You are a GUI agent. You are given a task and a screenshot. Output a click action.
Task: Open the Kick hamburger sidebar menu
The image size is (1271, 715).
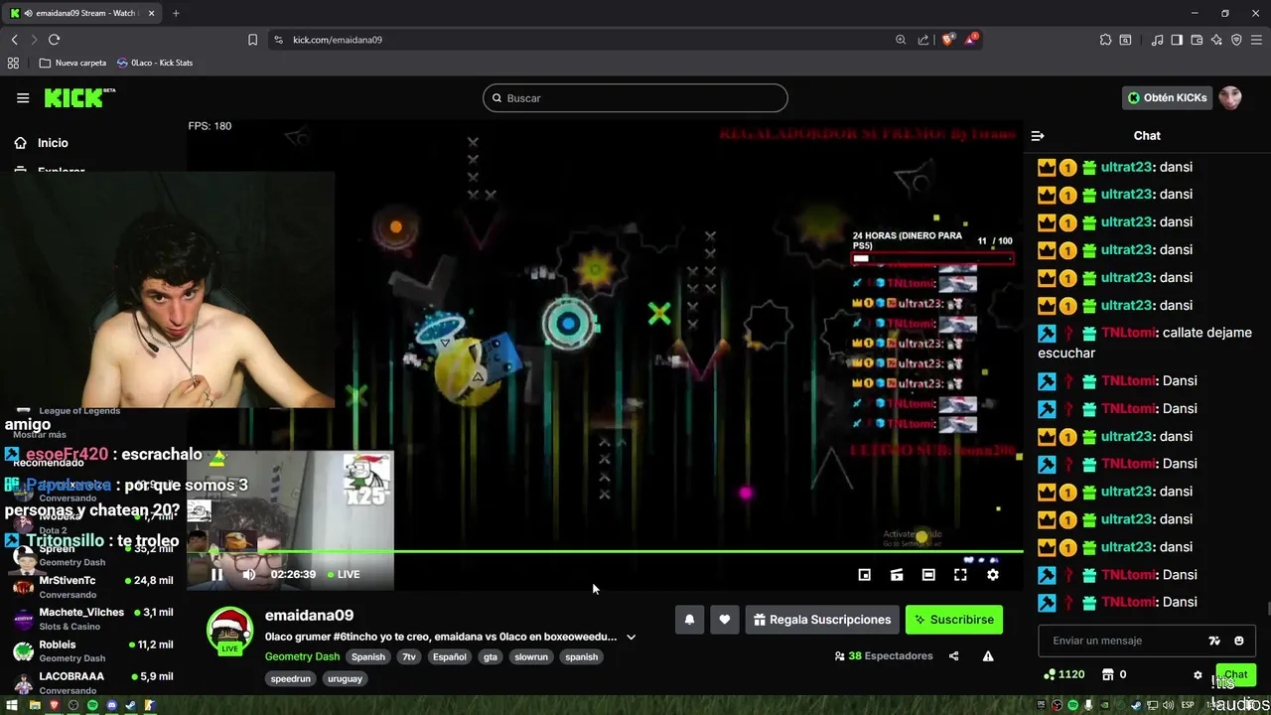pos(23,97)
